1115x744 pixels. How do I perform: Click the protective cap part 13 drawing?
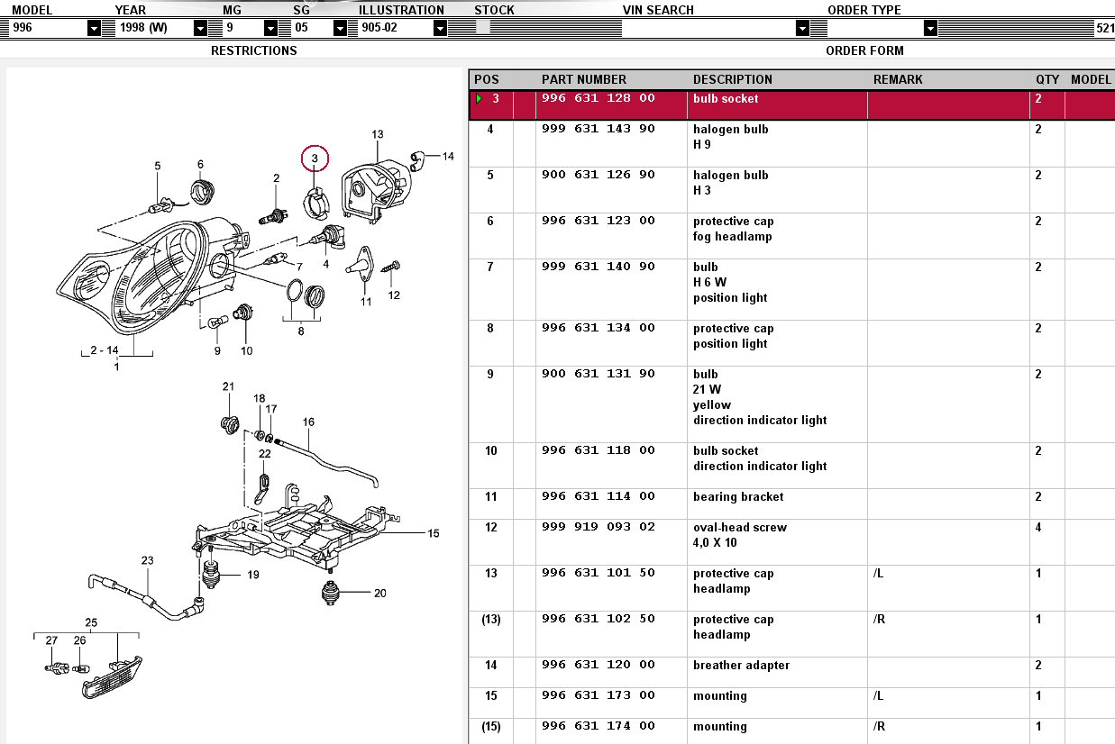370,189
